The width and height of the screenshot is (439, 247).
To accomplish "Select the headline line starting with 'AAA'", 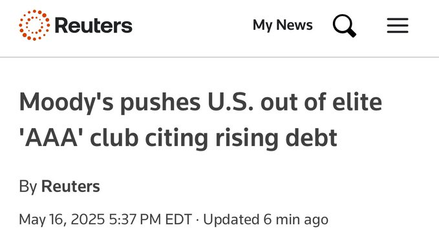I will [178, 138].
